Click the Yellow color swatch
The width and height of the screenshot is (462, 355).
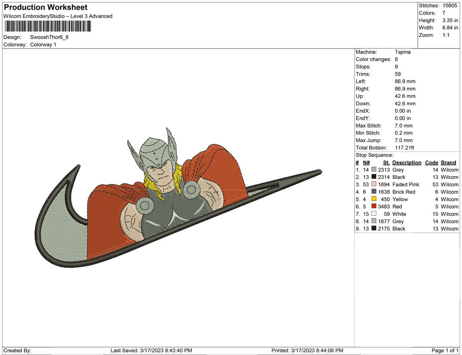374,199
